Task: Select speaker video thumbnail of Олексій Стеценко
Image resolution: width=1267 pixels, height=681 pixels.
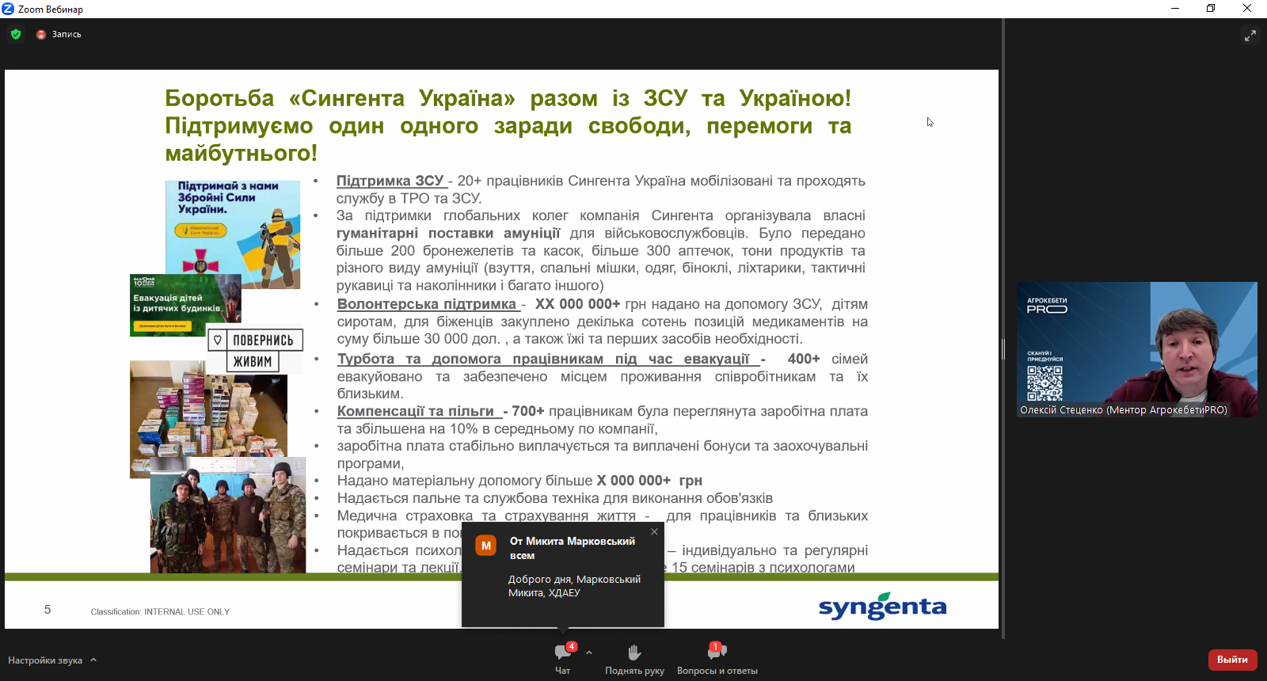Action: click(1137, 349)
